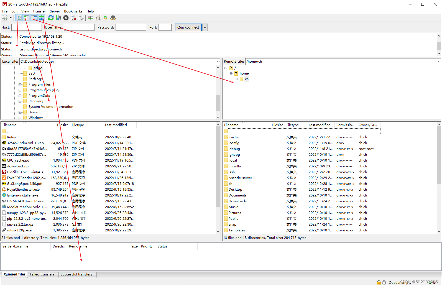This screenshot has height=286, width=442.
Task: Collapse the remote root folder
Action: (x=226, y=68)
